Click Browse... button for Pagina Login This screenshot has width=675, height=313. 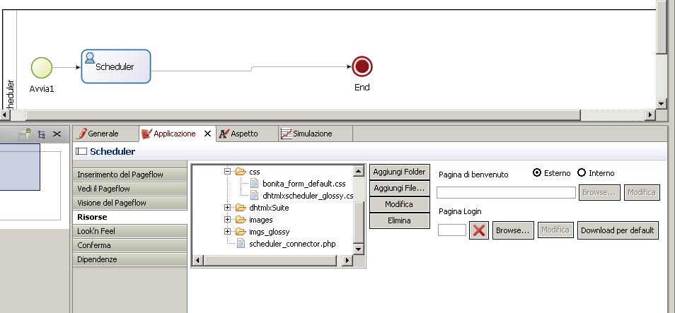click(513, 230)
